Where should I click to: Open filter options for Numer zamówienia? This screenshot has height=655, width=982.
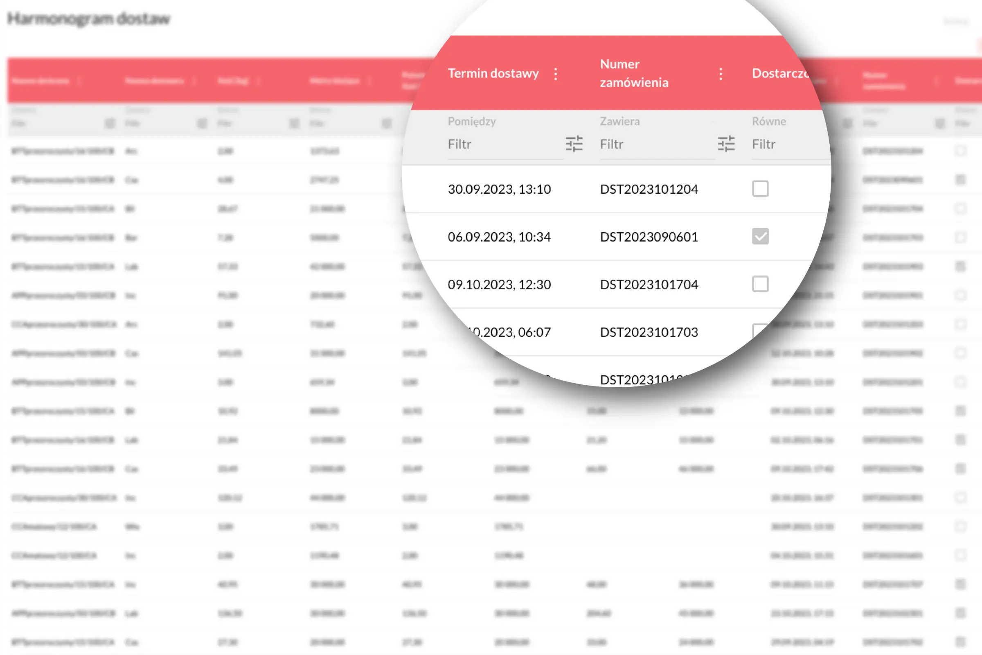click(x=726, y=144)
